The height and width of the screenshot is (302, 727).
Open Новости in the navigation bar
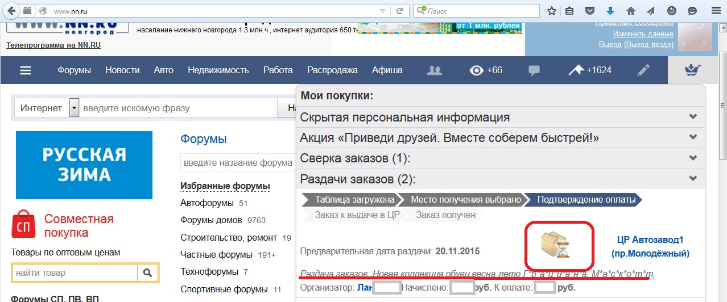pyautogui.click(x=122, y=70)
